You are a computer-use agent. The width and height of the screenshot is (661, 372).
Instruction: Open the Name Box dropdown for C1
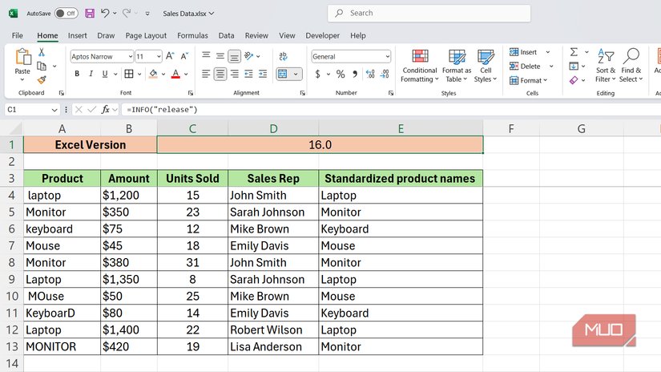(x=54, y=109)
